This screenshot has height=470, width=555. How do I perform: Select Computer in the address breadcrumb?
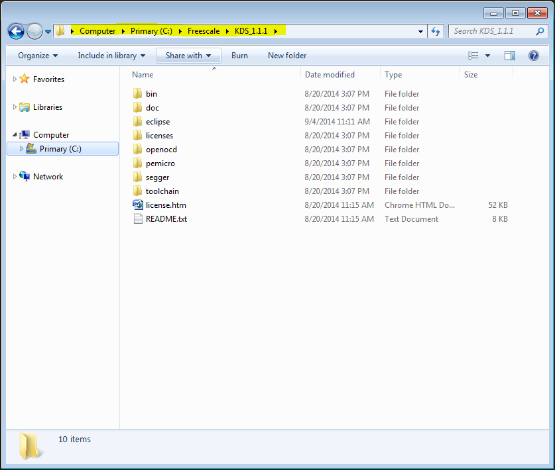point(97,31)
